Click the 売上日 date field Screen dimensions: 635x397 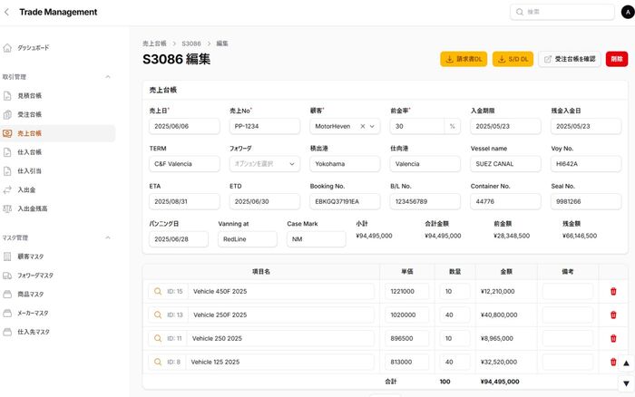click(x=184, y=126)
